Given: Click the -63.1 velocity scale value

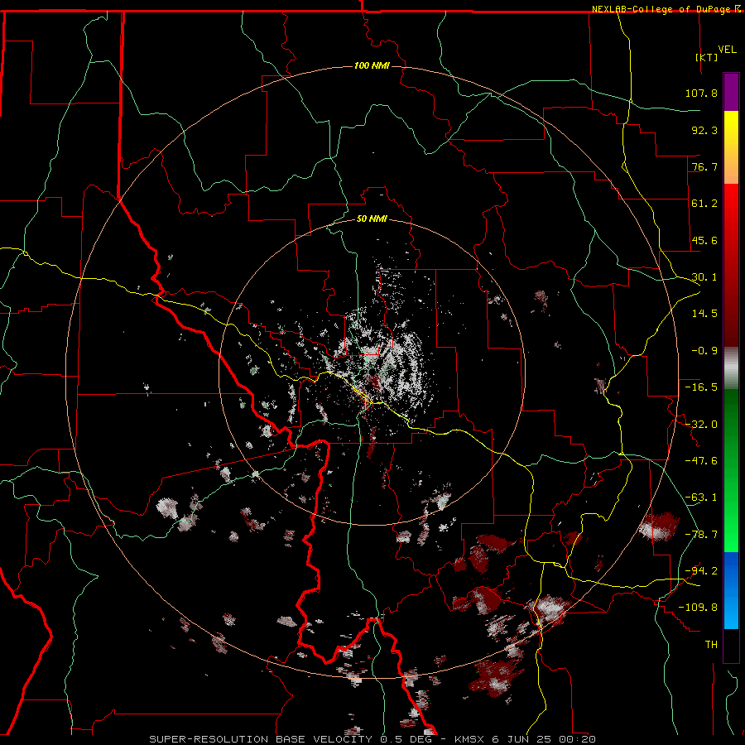Looking at the screenshot, I should pos(701,497).
